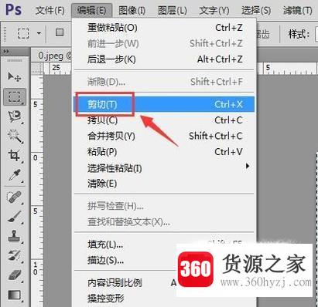Choose 合并拷贝(Y) menu entry

tap(165, 136)
